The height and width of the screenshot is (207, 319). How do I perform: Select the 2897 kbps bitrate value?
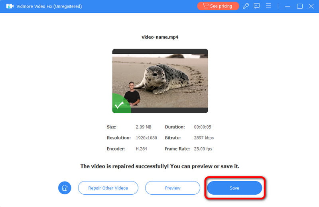tap(204, 138)
